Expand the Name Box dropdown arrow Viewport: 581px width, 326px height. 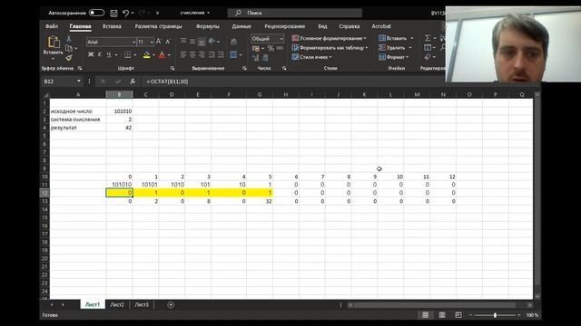tap(79, 81)
